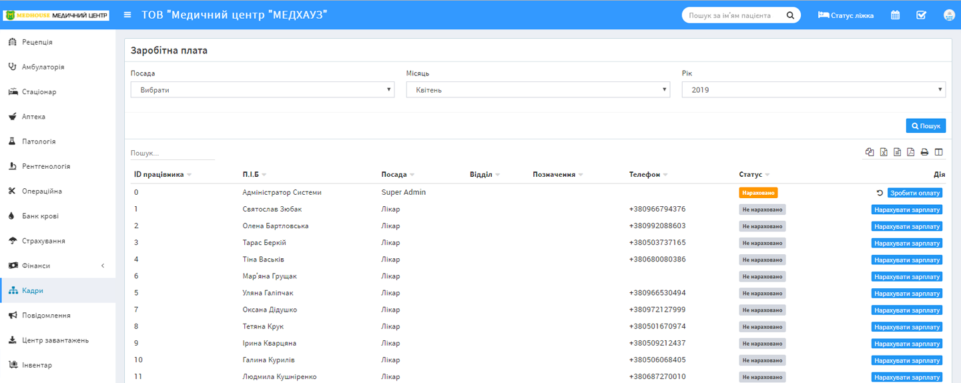961x383 pixels.
Task: Open the Рік dropdown showing 2019
Action: pyautogui.click(x=814, y=89)
